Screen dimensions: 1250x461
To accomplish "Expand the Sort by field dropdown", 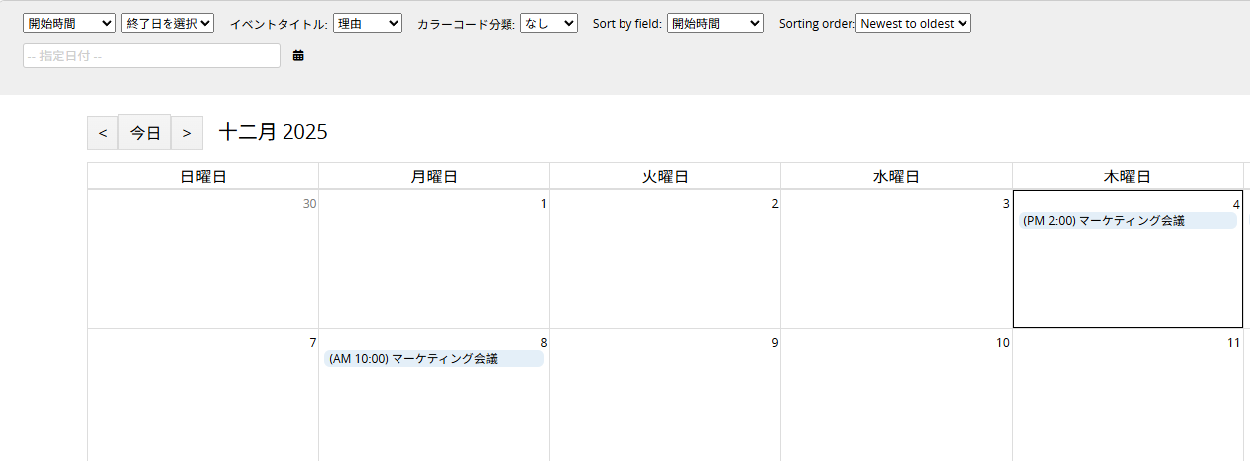I will tap(715, 23).
